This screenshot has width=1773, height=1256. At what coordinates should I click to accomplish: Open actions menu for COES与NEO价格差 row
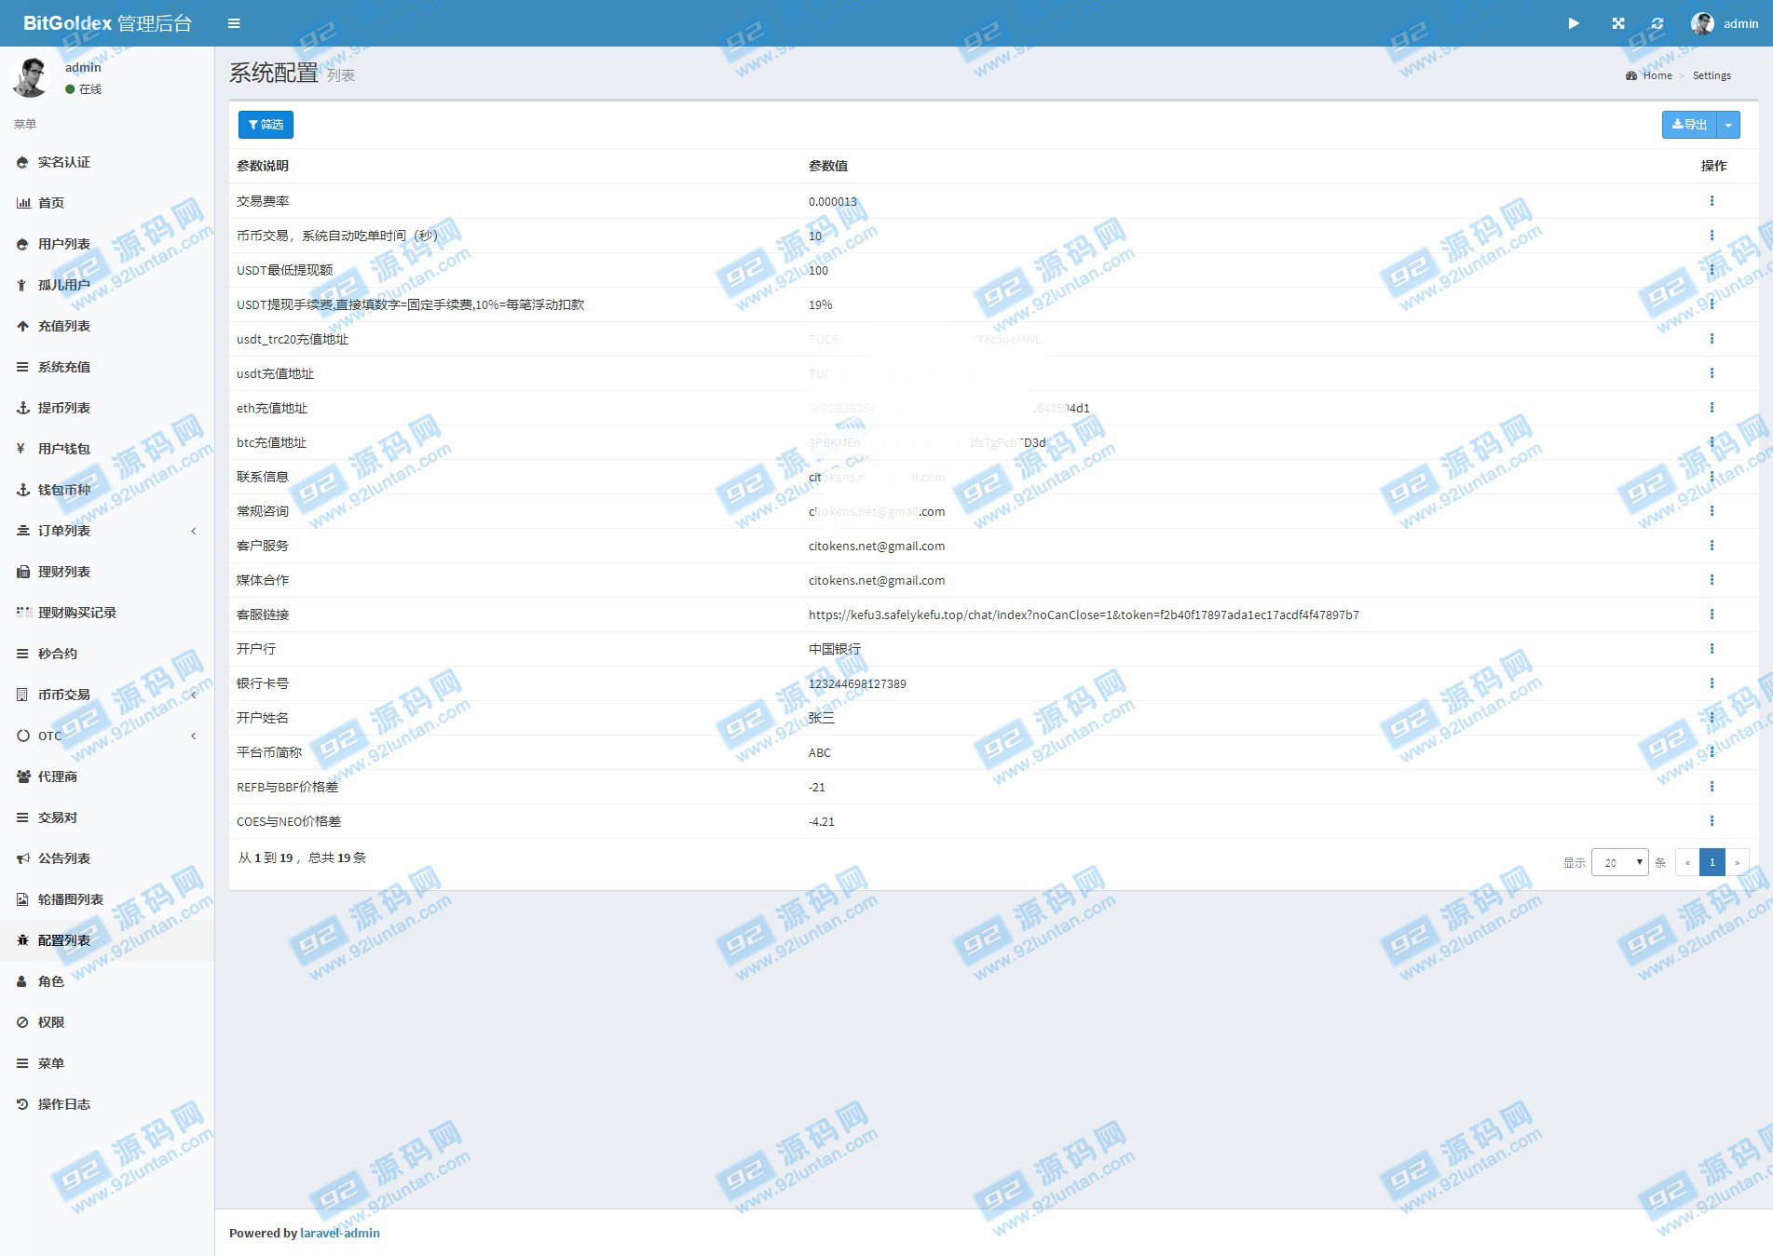point(1712,821)
